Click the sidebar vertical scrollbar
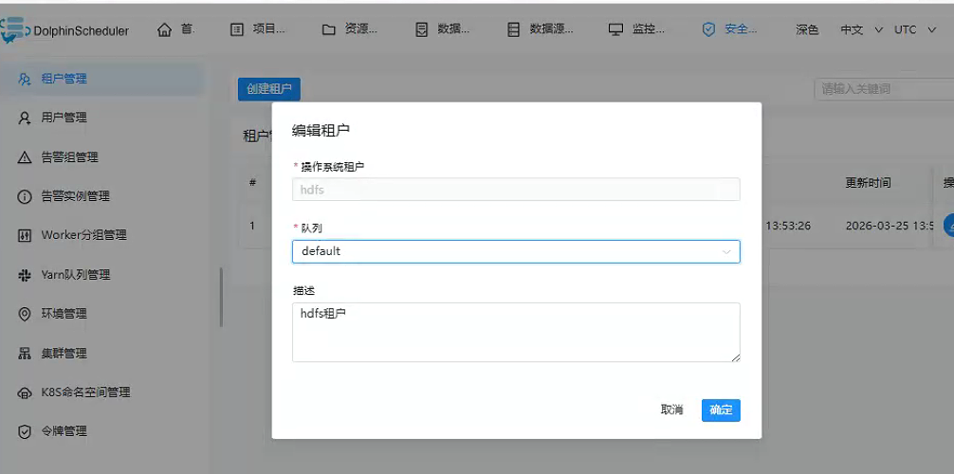This screenshot has height=474, width=954. (221, 297)
